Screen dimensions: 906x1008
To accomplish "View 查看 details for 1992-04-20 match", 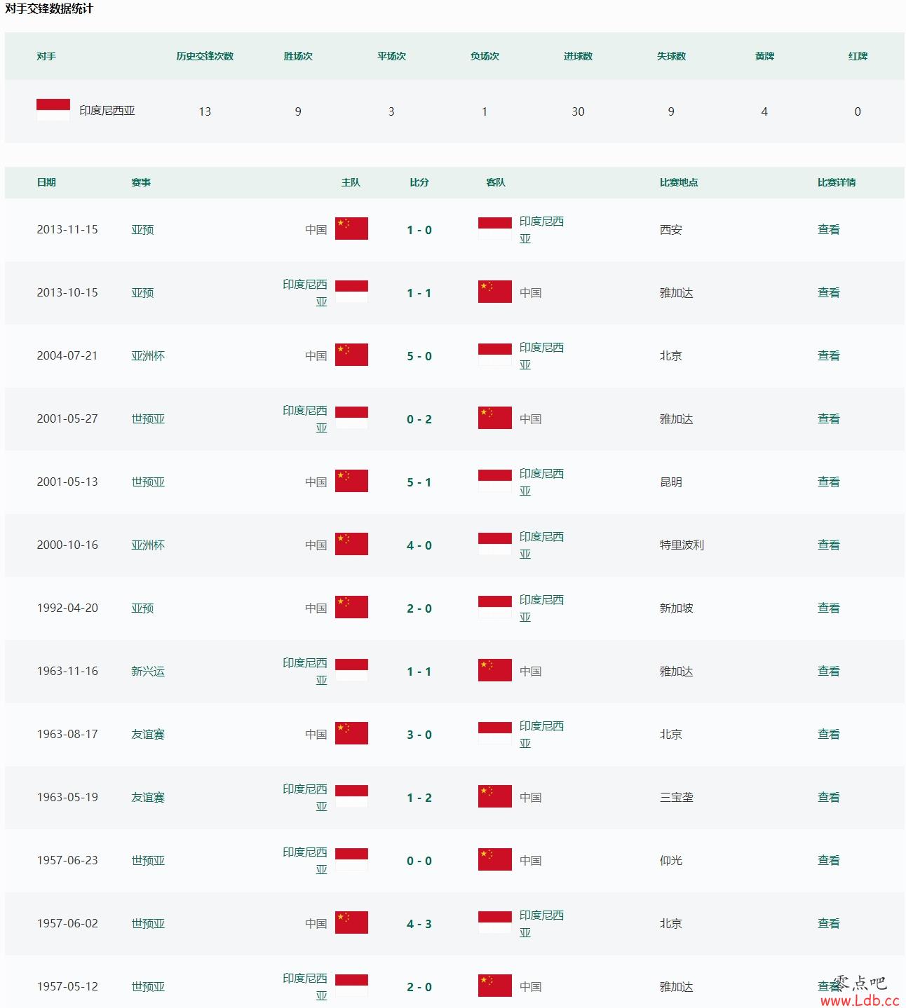I will pyautogui.click(x=828, y=608).
